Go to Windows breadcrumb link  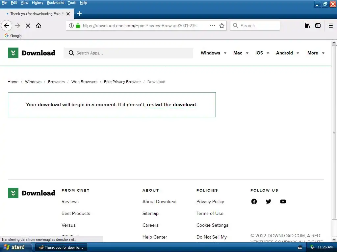coord(33,82)
